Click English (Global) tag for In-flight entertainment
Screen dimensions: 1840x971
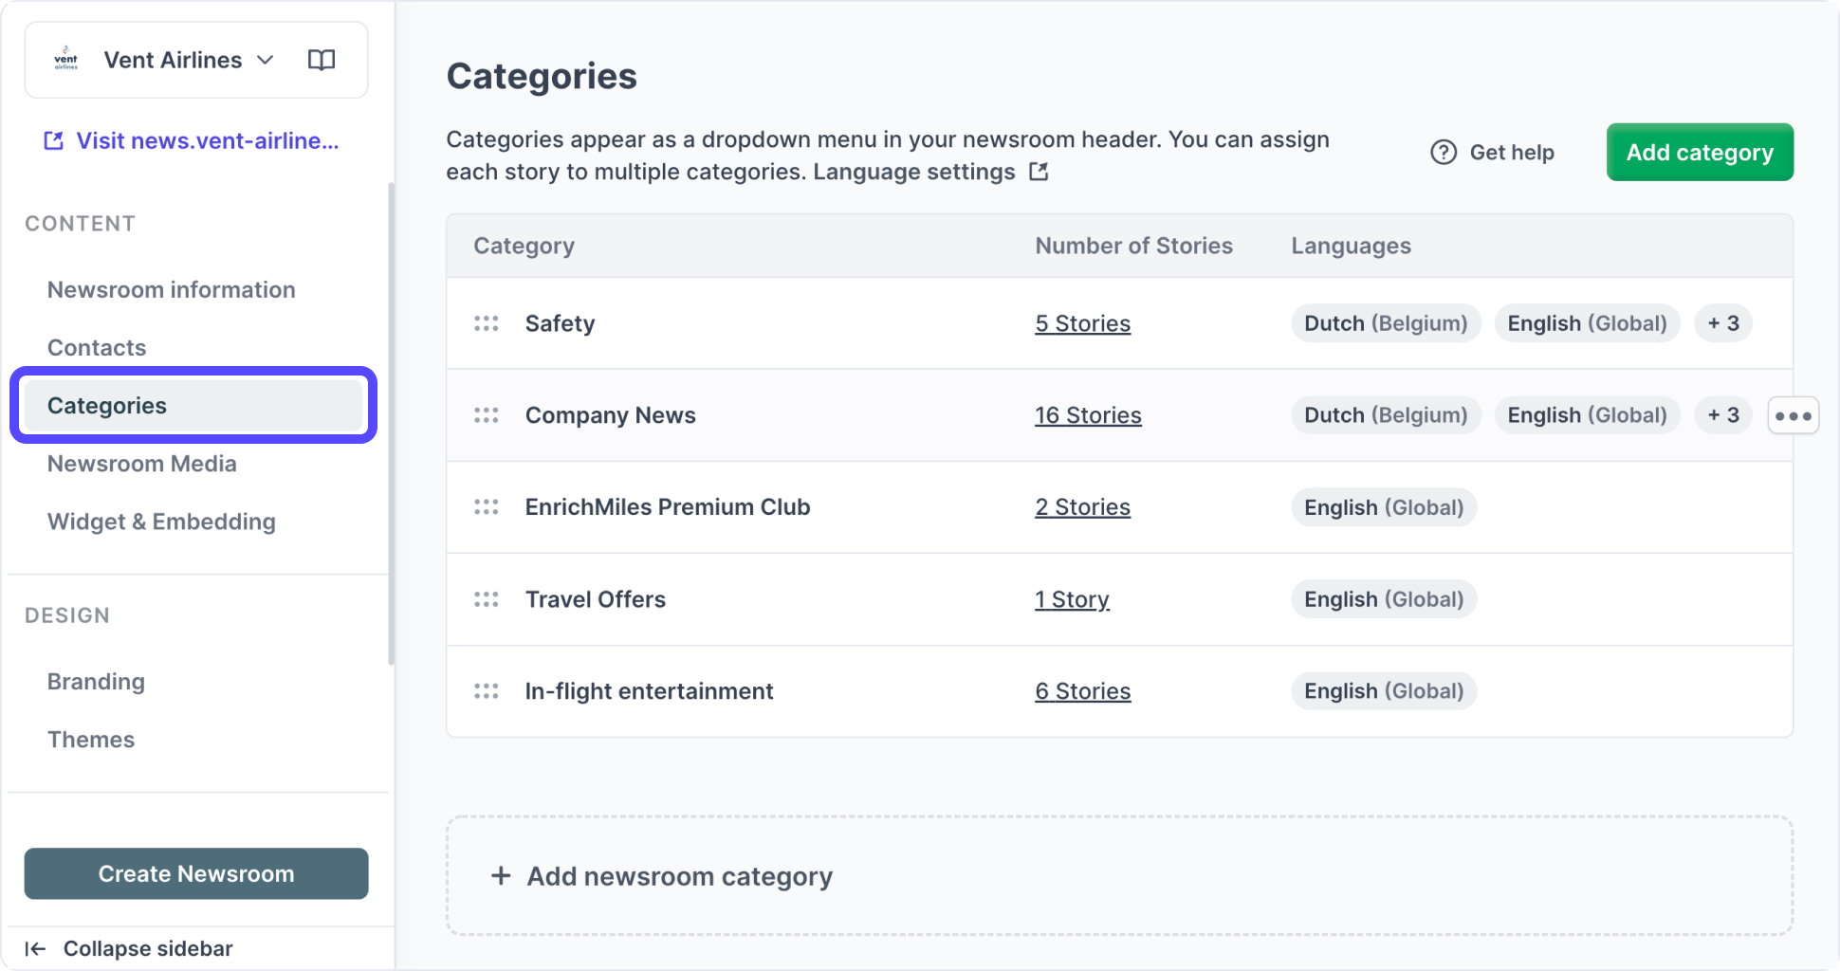pos(1384,691)
